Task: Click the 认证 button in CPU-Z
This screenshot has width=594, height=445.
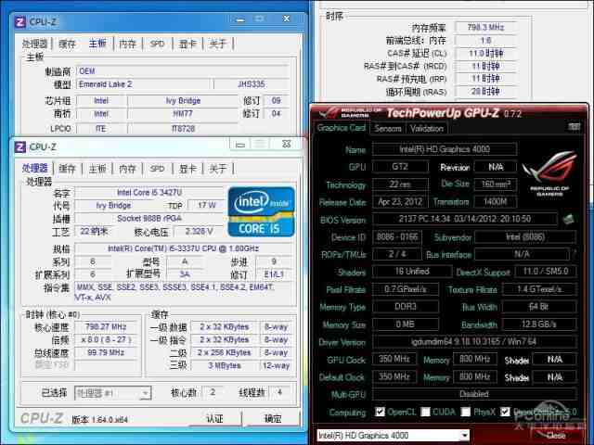Action: 214,418
